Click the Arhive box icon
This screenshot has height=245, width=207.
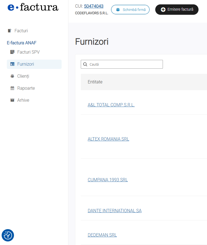pos(12,100)
